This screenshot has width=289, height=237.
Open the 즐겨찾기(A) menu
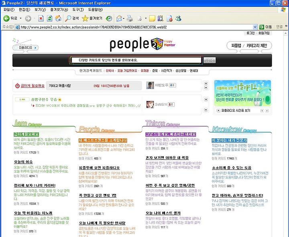tap(59, 10)
